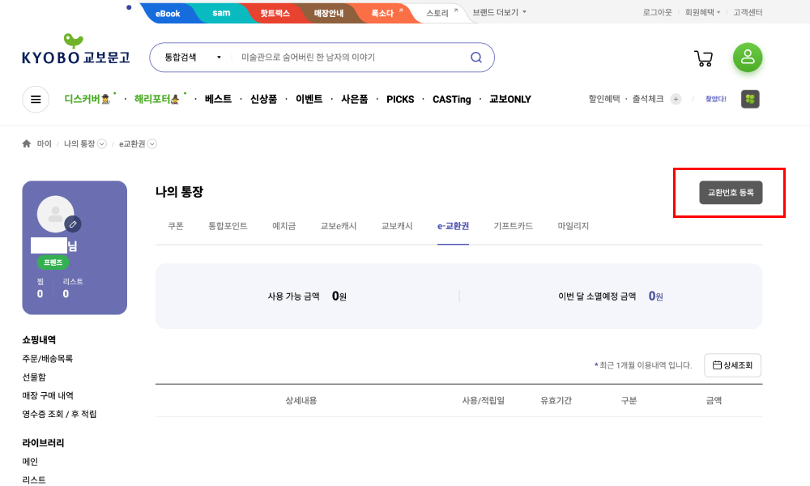
Task: Open the 고객센터 link
Action: click(x=748, y=12)
